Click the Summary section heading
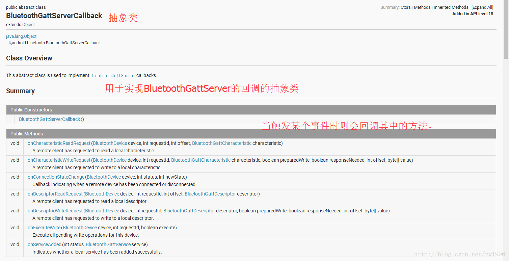This screenshot has height=261, width=509. (20, 91)
